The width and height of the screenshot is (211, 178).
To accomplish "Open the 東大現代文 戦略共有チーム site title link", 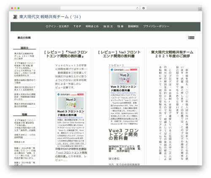I will (x=50, y=17).
